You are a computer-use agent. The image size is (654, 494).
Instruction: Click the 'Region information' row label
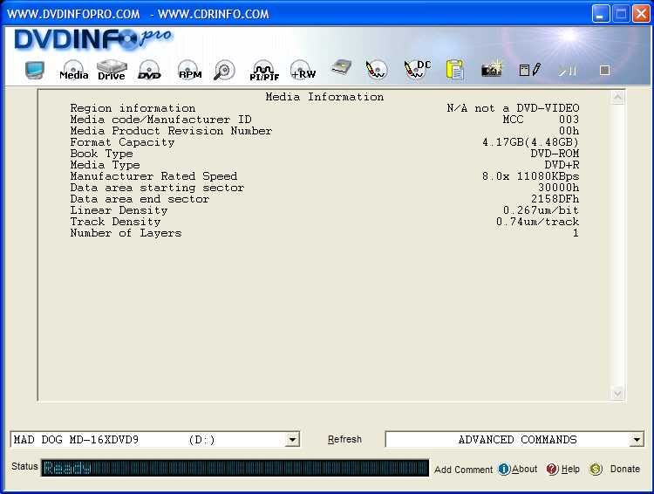click(133, 108)
